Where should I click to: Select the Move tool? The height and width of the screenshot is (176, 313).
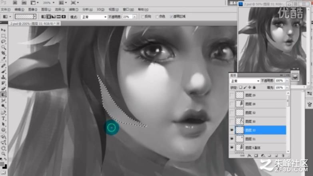[x=3, y=30]
